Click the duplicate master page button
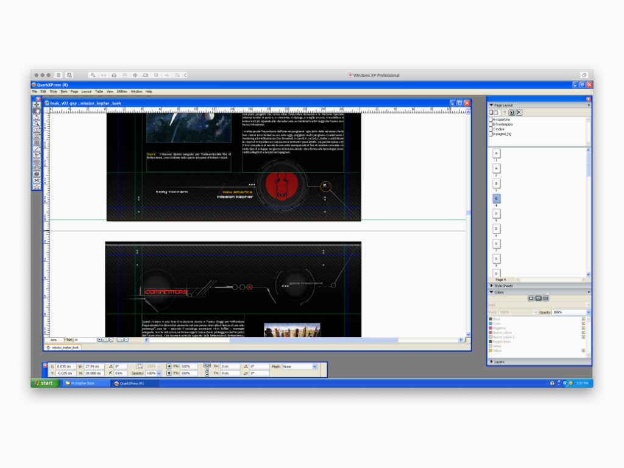The image size is (624, 468). [512, 113]
